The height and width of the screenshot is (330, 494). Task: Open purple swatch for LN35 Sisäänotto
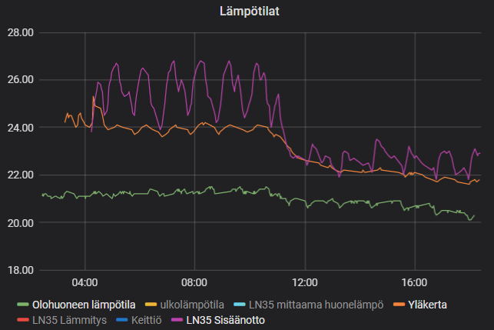177,320
